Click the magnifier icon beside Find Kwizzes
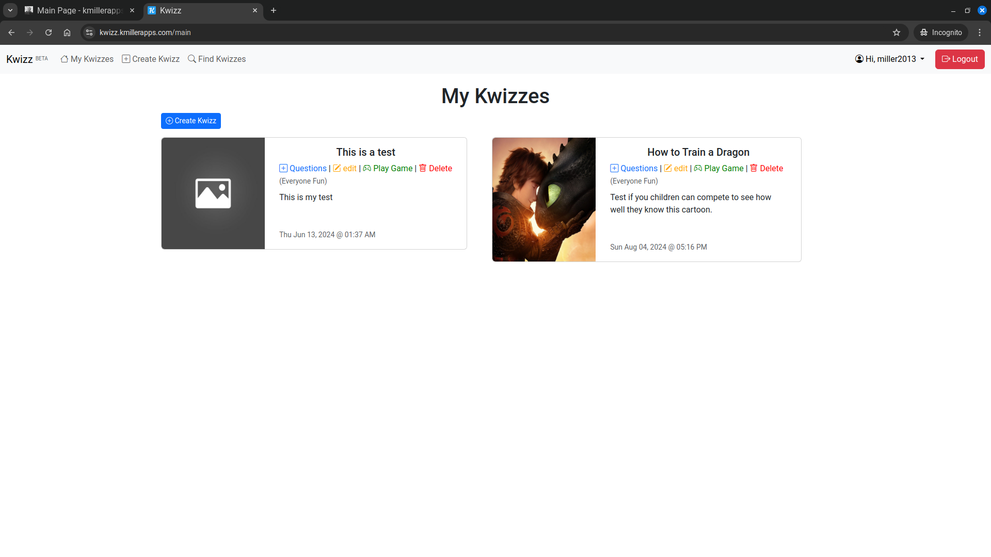Image resolution: width=991 pixels, height=557 pixels. 192,59
